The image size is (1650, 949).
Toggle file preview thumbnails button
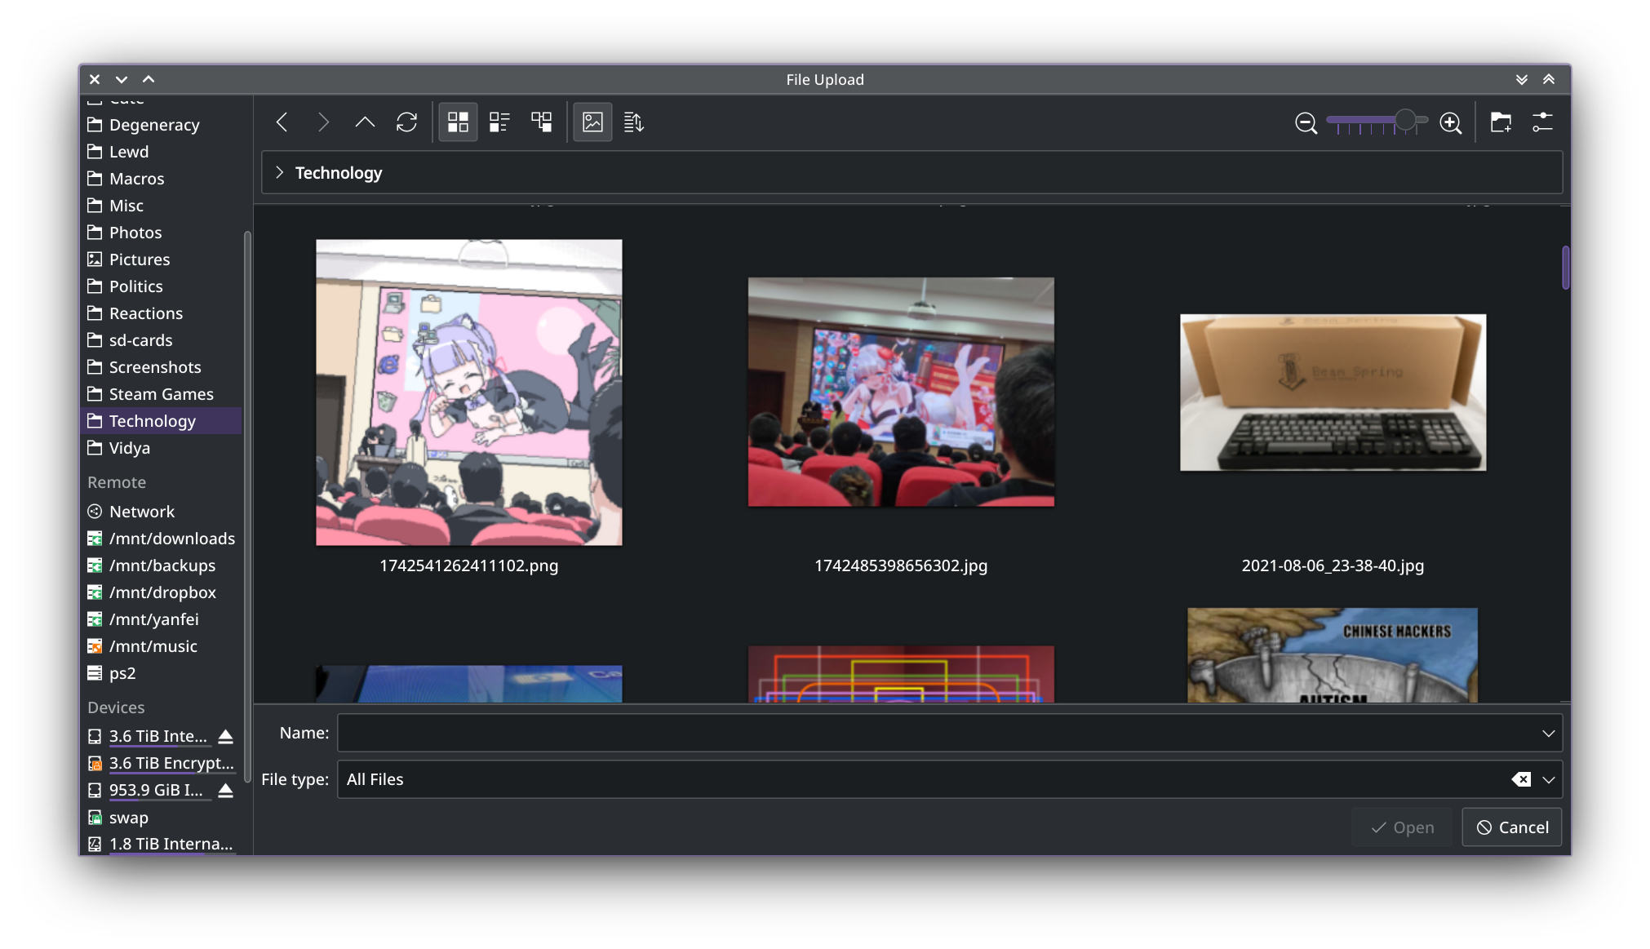tap(592, 122)
